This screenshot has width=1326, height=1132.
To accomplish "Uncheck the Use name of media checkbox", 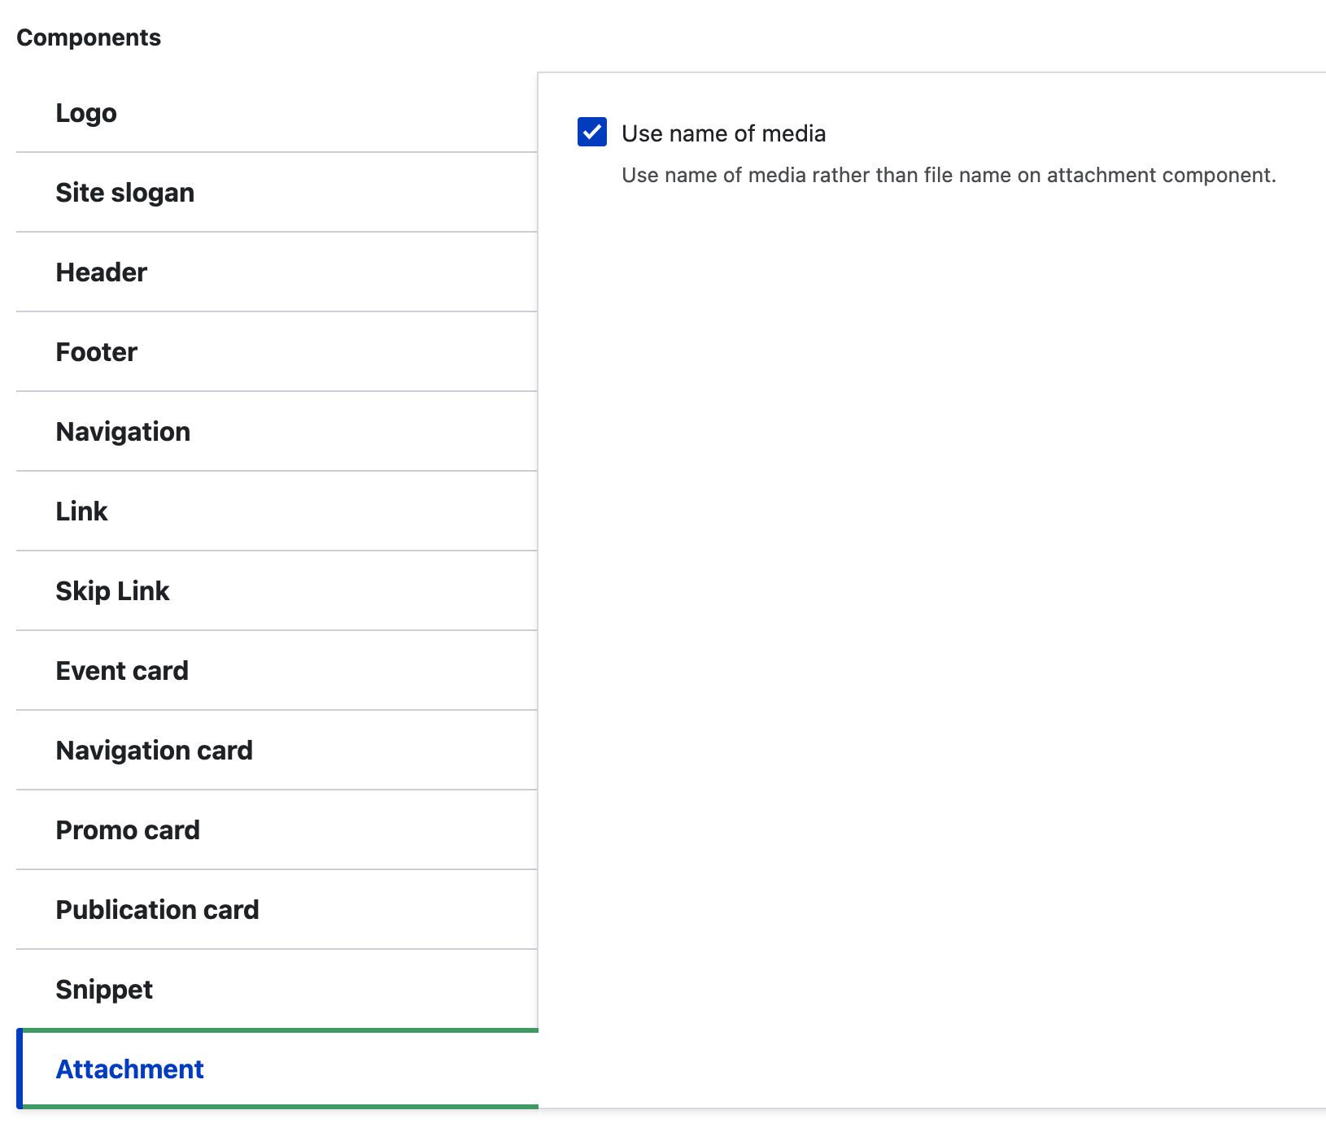I will (x=591, y=132).
